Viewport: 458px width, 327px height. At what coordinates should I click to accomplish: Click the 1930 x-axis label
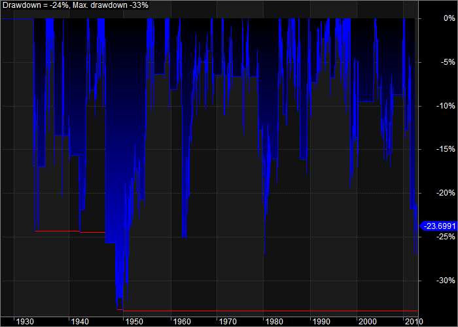pos(25,322)
